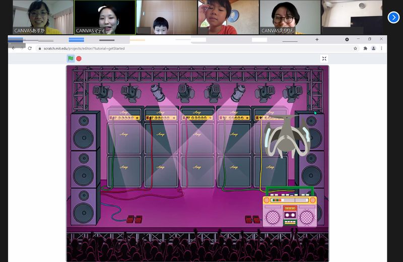This screenshot has width=403, height=262.
Task: Click the green flag to run project
Action: pyautogui.click(x=71, y=58)
